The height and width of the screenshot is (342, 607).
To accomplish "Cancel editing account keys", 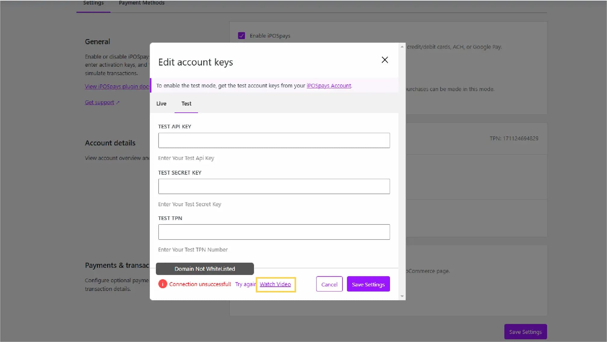I will tap(329, 284).
